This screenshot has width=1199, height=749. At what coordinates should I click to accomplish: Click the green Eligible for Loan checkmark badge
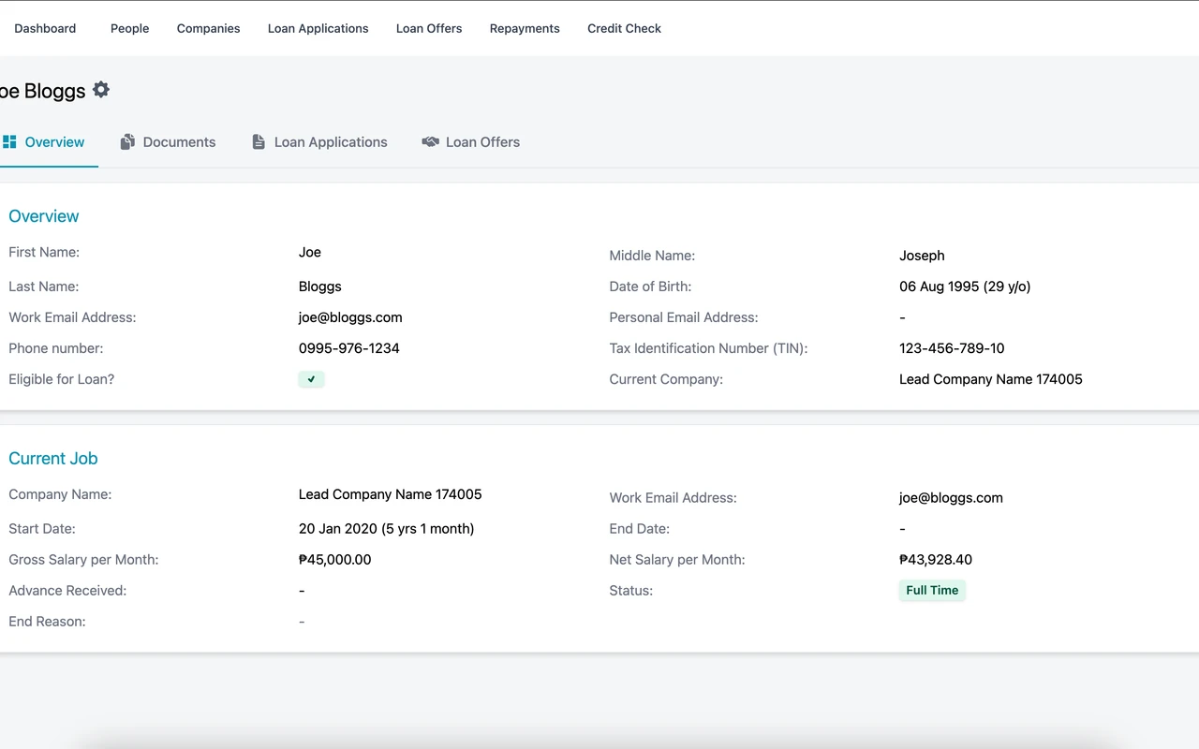pyautogui.click(x=311, y=379)
